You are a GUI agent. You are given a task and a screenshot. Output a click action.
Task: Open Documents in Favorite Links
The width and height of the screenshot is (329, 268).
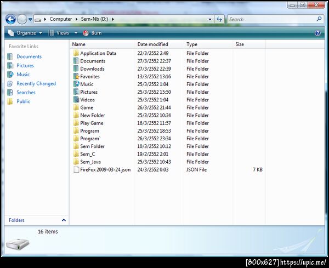(29, 56)
